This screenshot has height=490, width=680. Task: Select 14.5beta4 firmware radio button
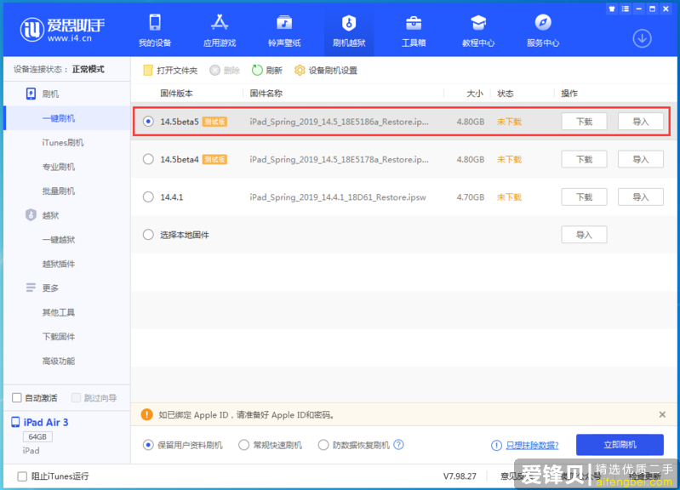click(148, 159)
